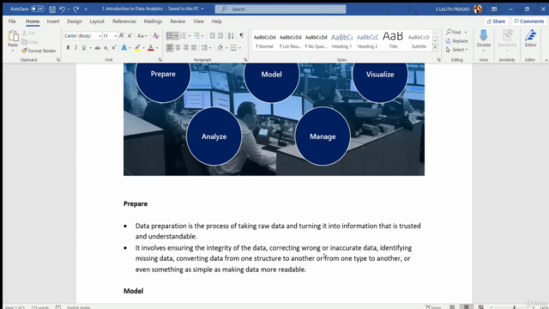
Task: Open the Font dialog launcher
Action: [x=160, y=60]
